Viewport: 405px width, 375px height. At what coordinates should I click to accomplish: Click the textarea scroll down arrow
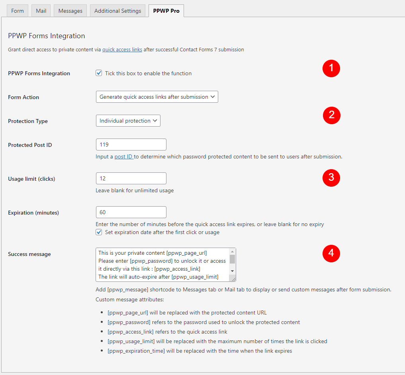pyautogui.click(x=232, y=271)
